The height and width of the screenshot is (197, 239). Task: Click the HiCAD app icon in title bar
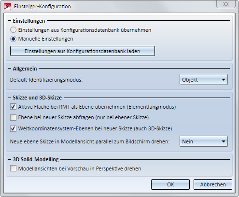click(x=8, y=6)
